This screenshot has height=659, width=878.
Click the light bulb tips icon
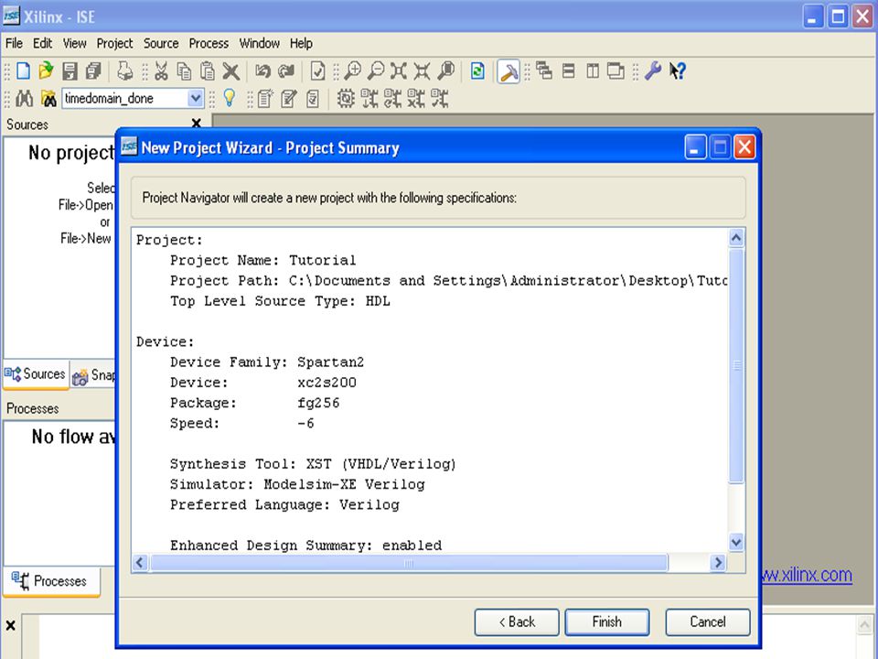click(x=230, y=98)
